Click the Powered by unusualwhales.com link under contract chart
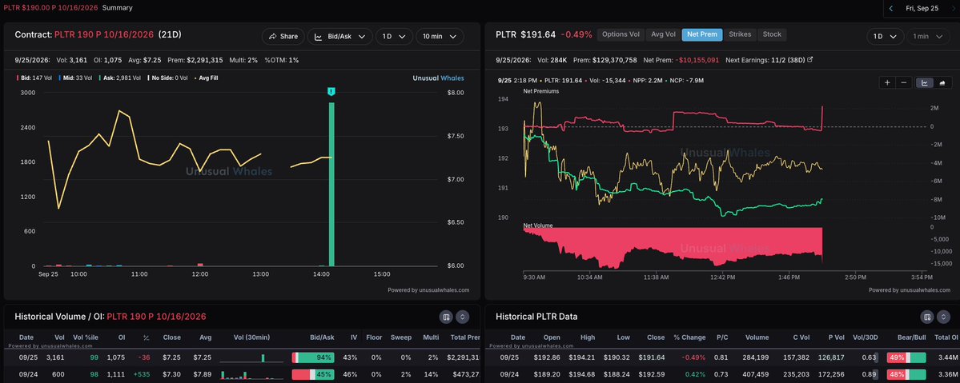 click(428, 290)
